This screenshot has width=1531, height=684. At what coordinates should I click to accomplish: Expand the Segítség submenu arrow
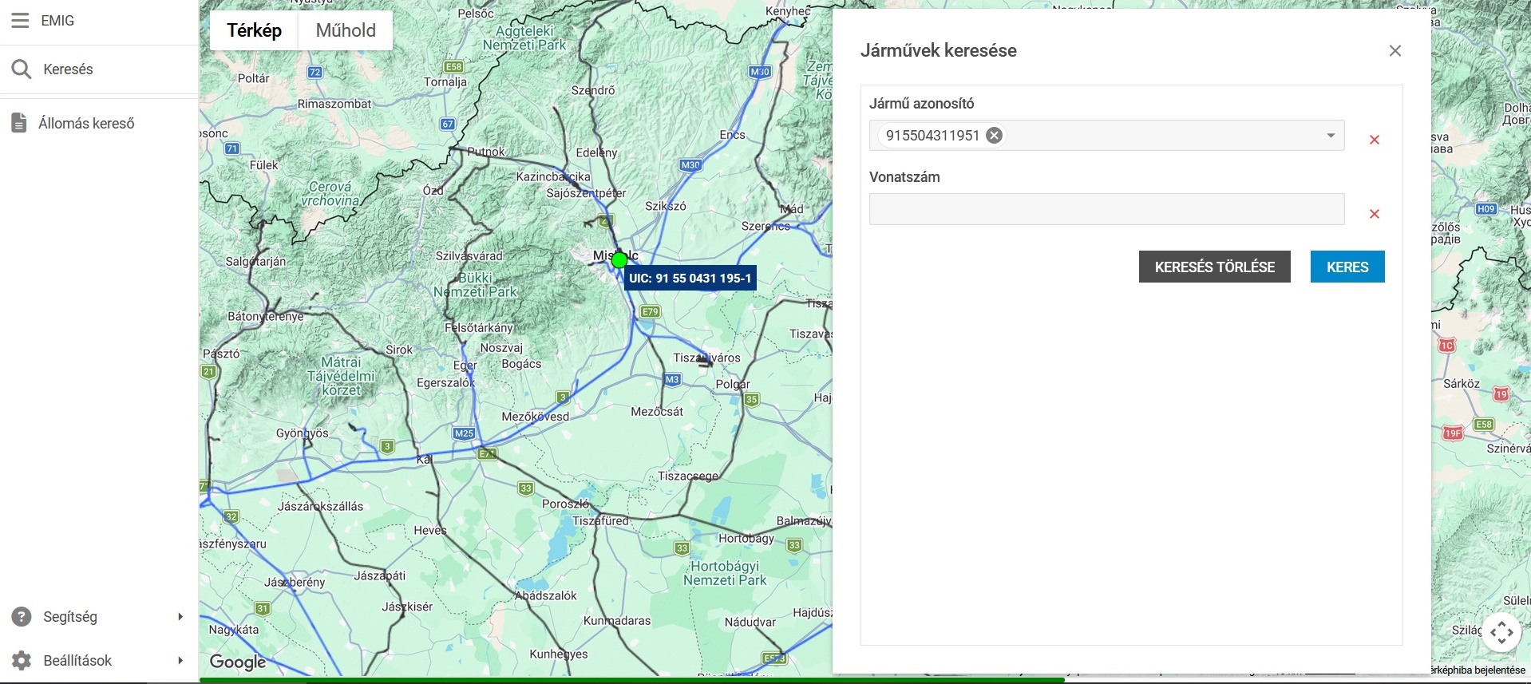pos(180,617)
